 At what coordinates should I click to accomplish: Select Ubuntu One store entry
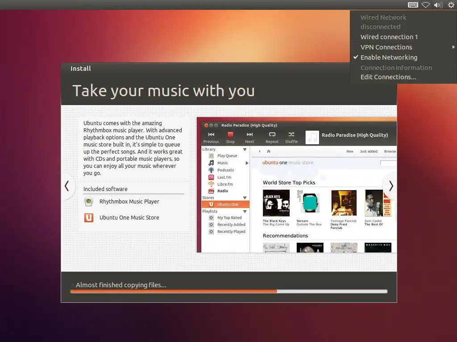click(x=225, y=204)
